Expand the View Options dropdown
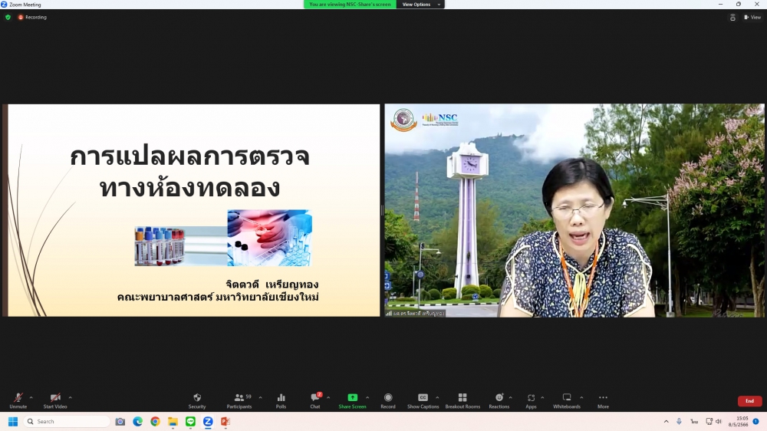The image size is (767, 431). click(x=421, y=5)
